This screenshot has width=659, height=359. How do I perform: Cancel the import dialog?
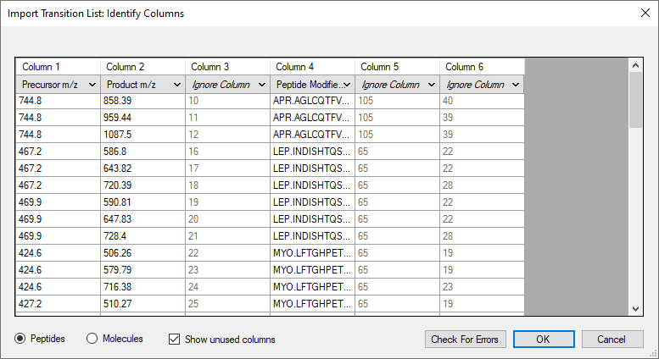tap(612, 339)
